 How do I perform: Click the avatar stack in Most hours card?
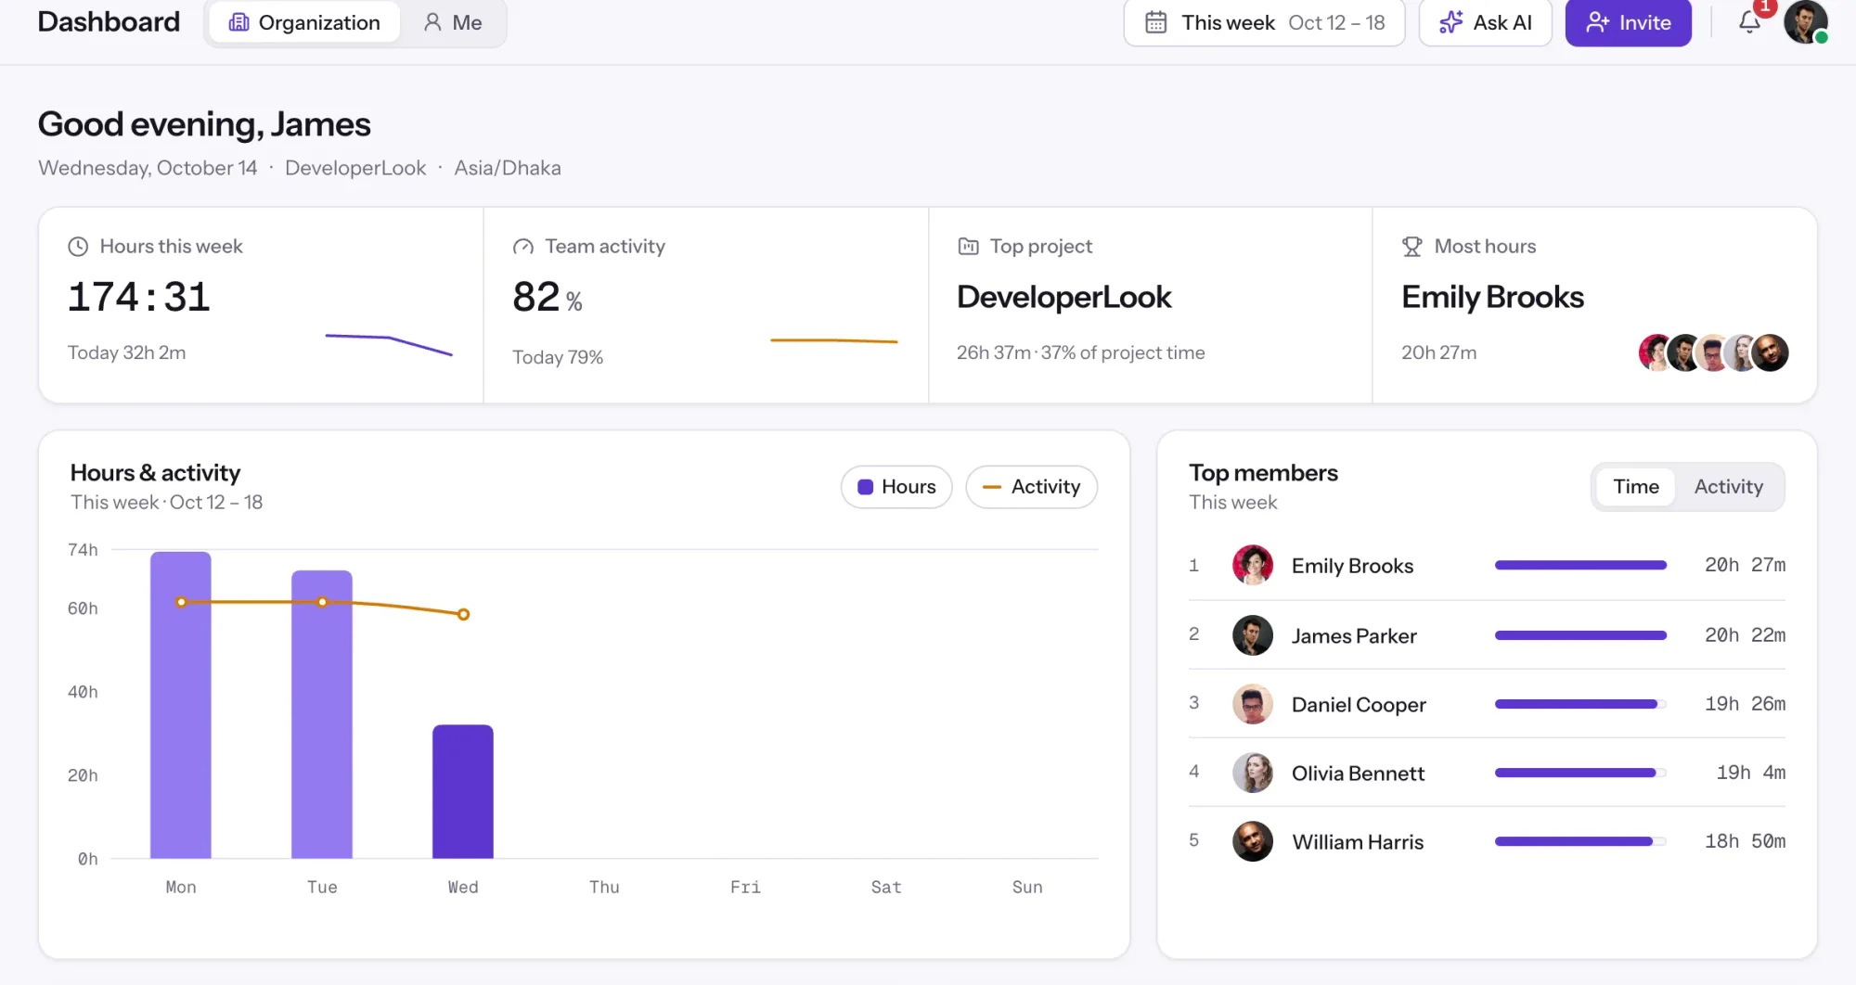coord(1714,352)
